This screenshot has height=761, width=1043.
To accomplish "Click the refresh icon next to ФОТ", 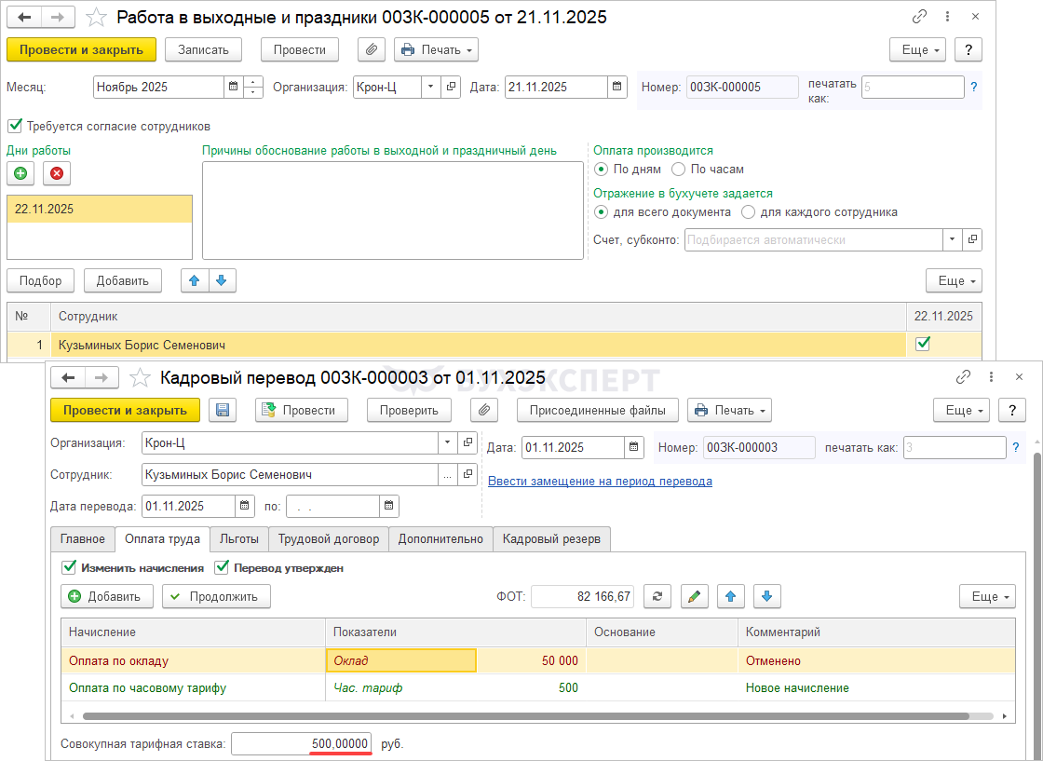I will [657, 596].
